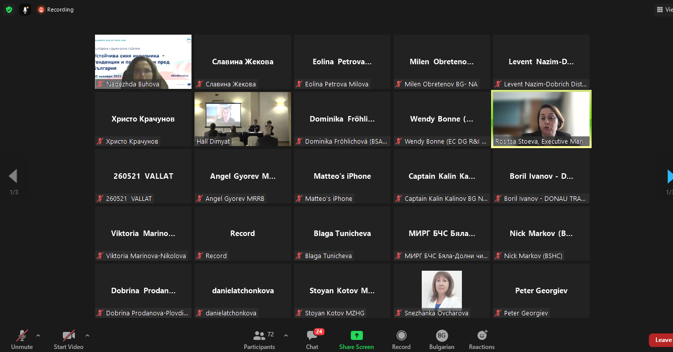Open the Reactions menu

point(482,339)
